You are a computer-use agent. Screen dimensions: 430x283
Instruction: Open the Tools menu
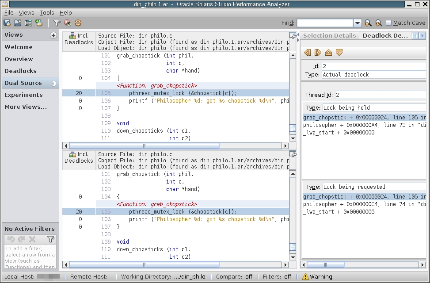pyautogui.click(x=47, y=13)
